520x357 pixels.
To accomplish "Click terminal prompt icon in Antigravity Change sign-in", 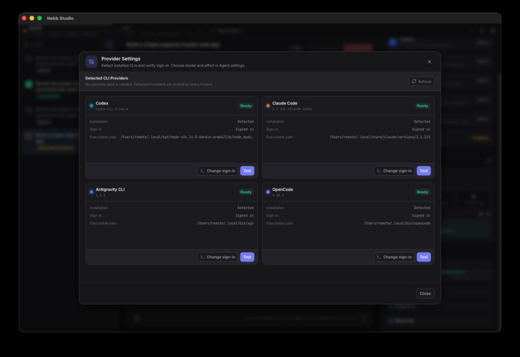I will pyautogui.click(x=202, y=257).
